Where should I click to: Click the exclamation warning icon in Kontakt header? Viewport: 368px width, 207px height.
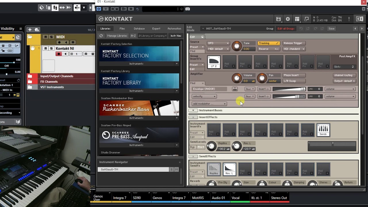click(x=349, y=19)
